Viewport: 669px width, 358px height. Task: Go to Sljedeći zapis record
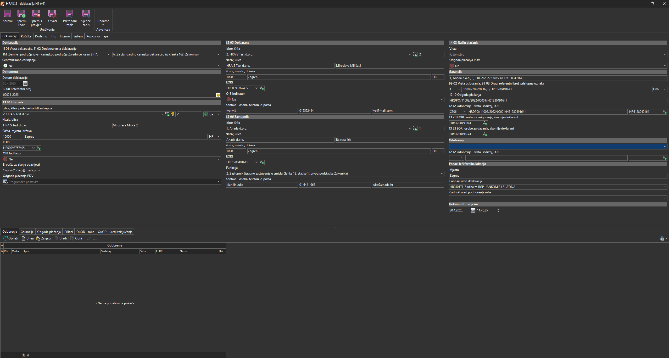point(86,14)
